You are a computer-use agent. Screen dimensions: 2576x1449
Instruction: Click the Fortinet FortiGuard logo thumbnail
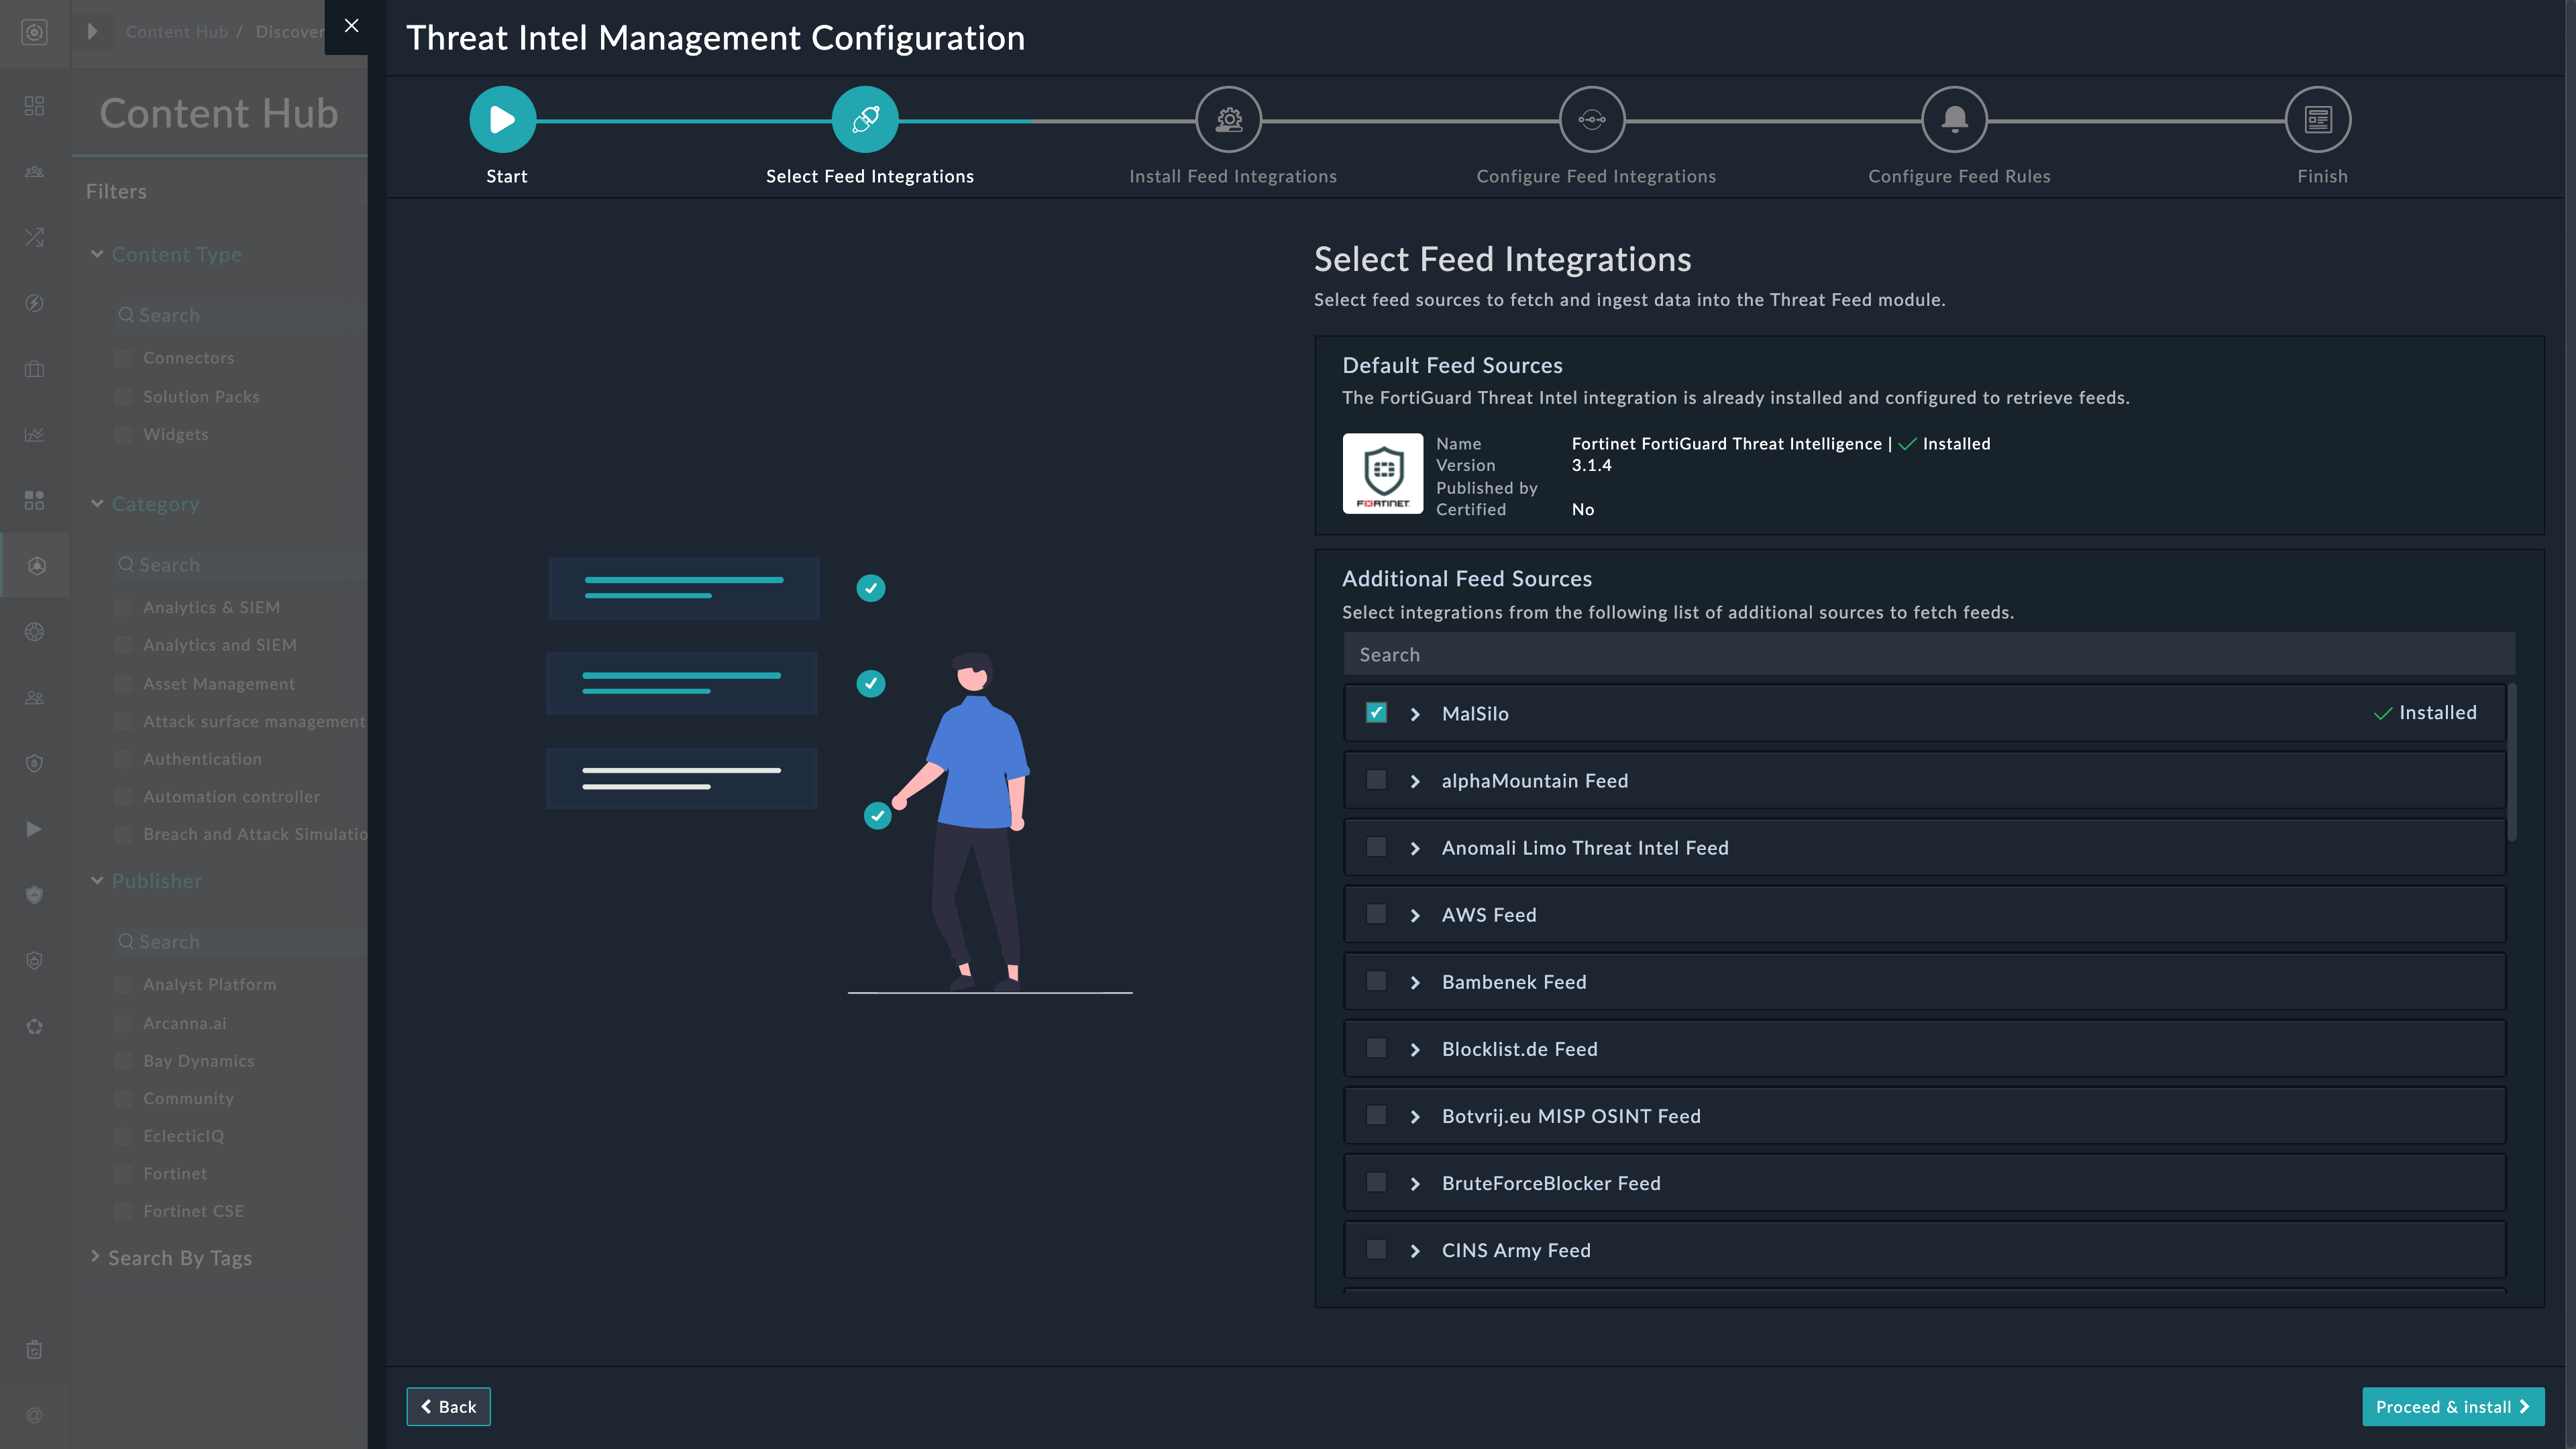(x=1382, y=473)
